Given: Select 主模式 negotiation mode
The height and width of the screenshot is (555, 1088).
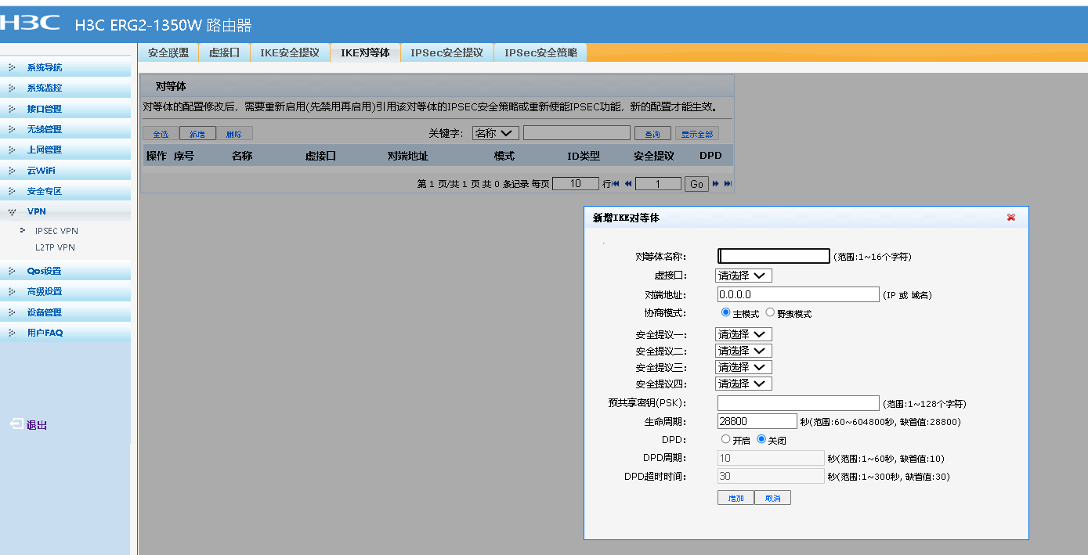Looking at the screenshot, I should point(725,312).
